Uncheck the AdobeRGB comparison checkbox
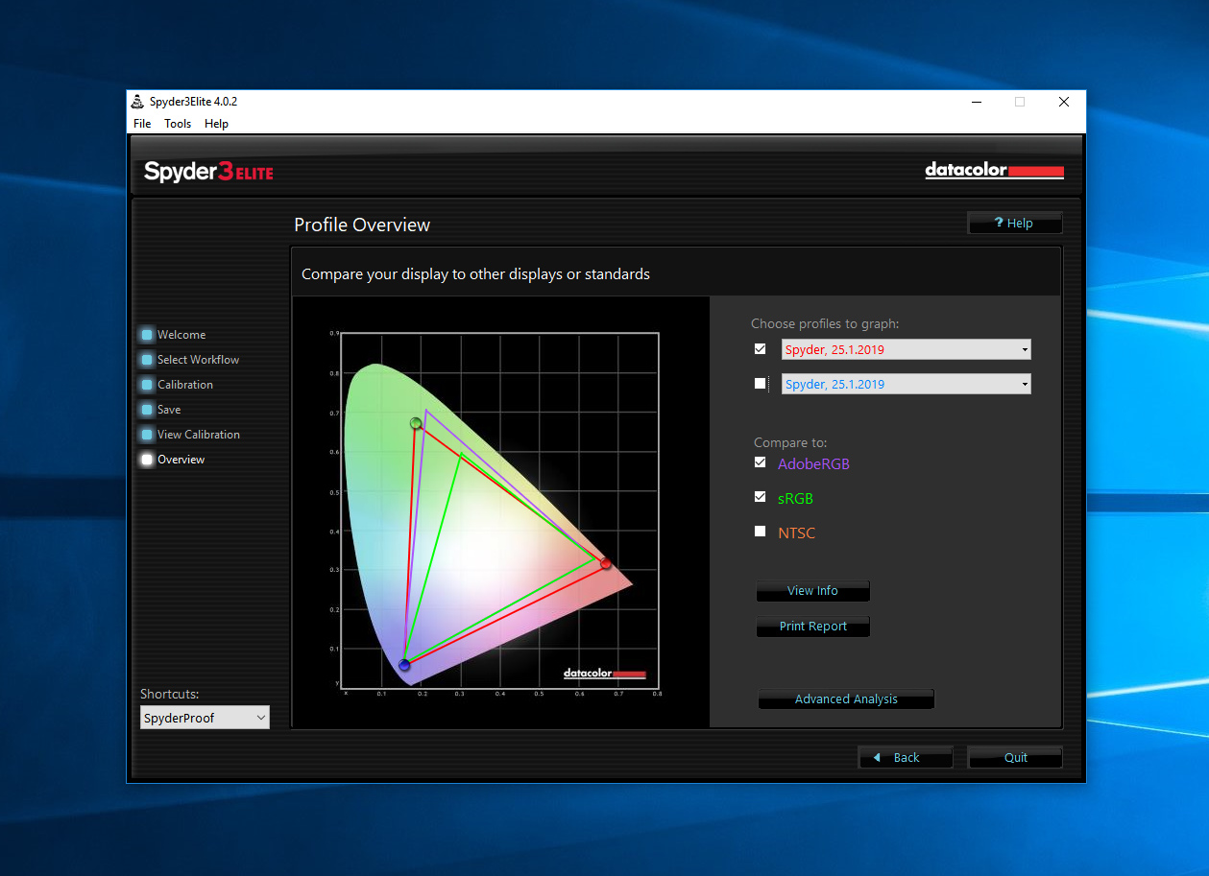 [761, 462]
